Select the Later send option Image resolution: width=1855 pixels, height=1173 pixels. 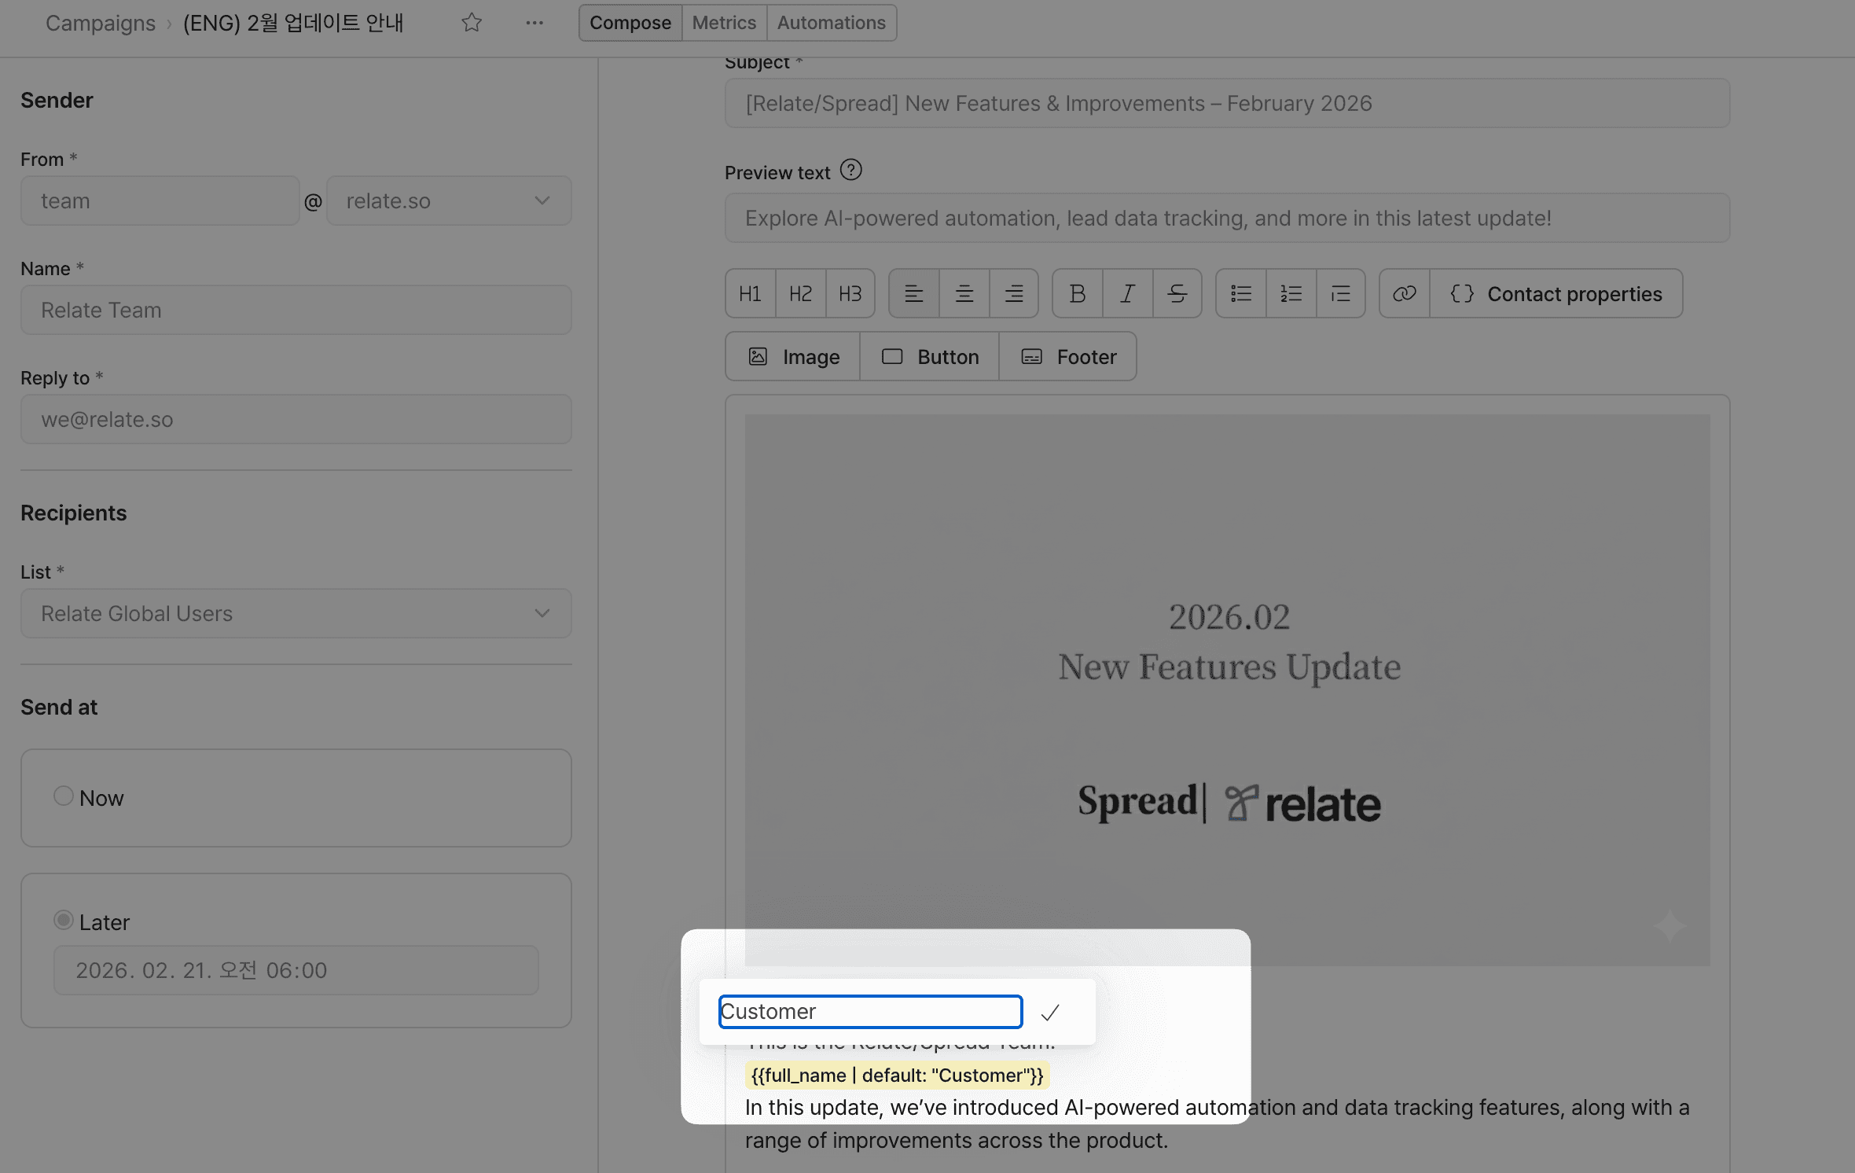pyautogui.click(x=64, y=920)
